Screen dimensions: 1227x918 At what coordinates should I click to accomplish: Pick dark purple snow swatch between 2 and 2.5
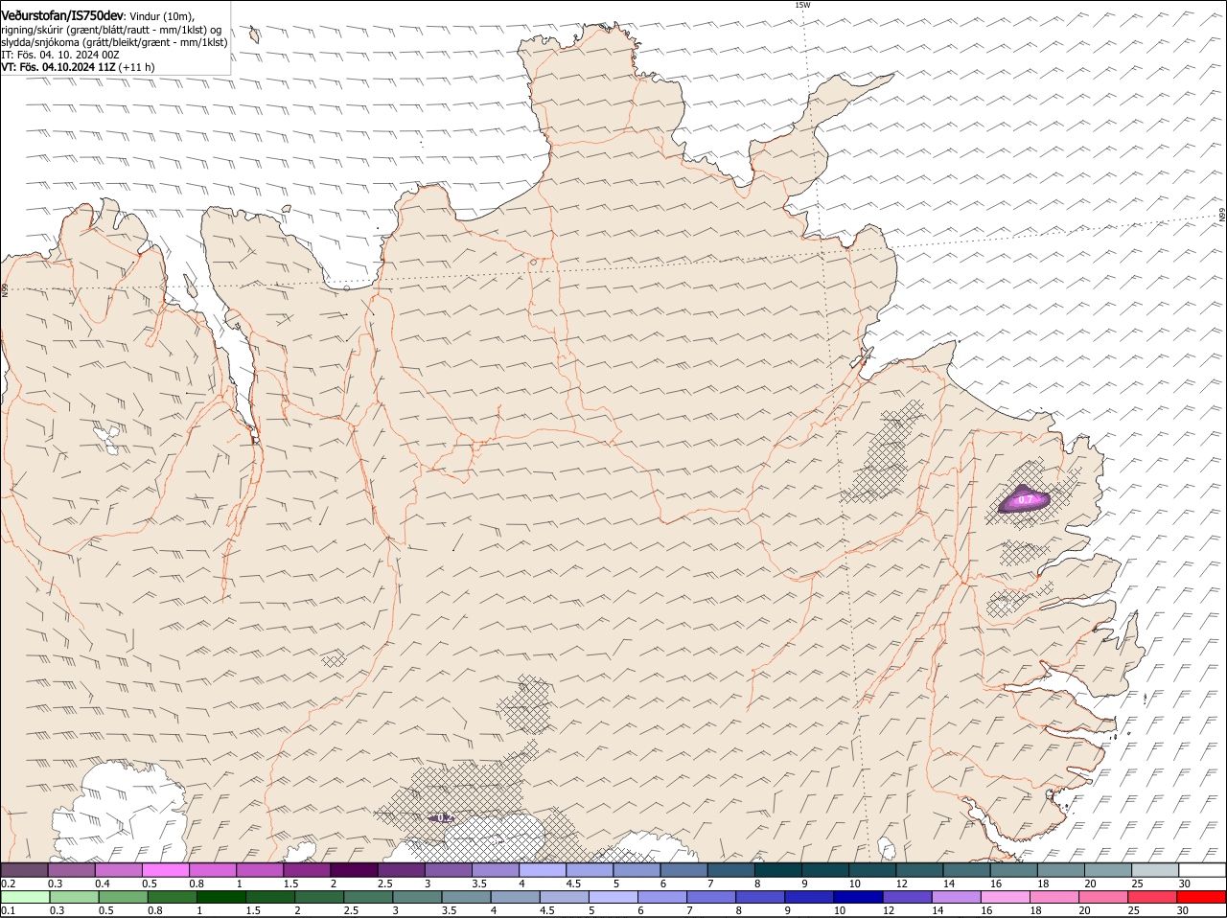click(354, 869)
